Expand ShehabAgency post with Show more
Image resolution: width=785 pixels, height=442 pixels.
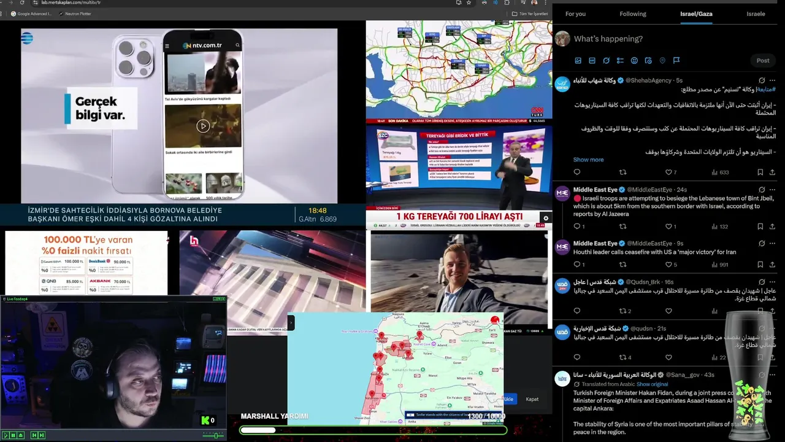point(588,160)
